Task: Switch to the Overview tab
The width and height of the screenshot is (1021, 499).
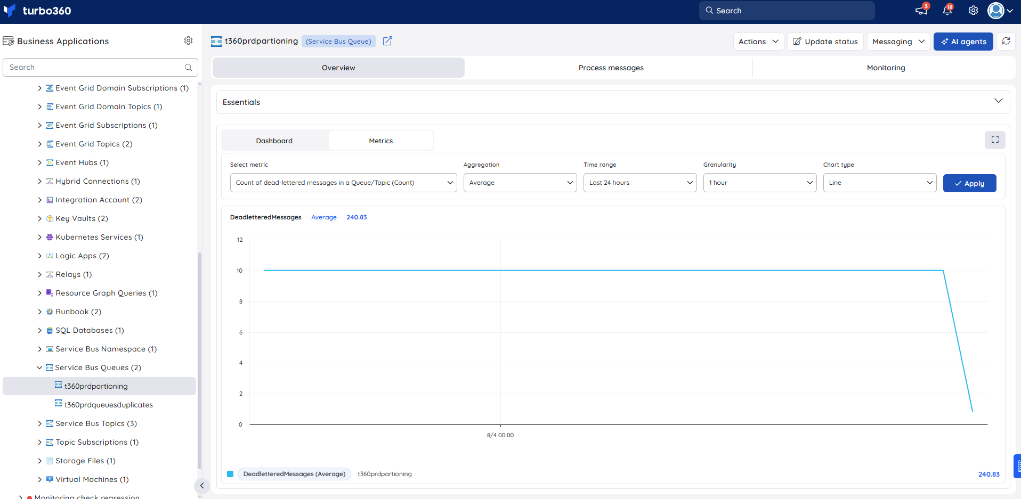Action: pyautogui.click(x=338, y=68)
